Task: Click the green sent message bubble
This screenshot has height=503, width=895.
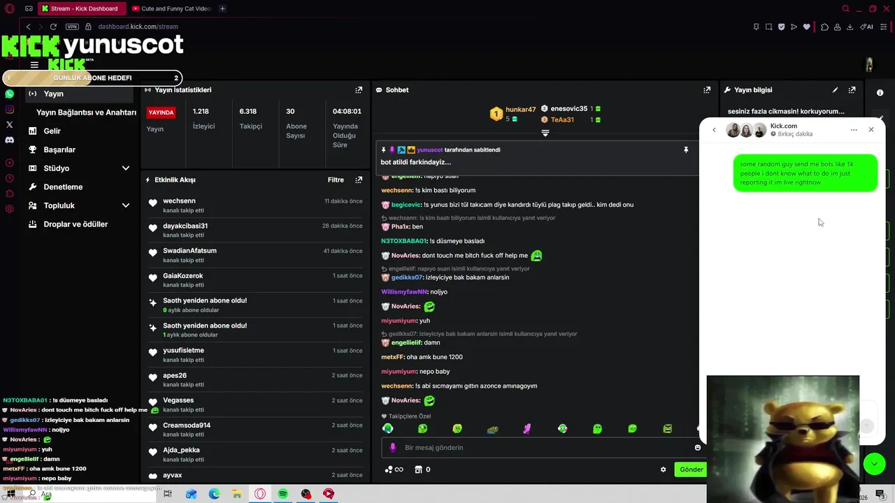Action: pyautogui.click(x=805, y=173)
